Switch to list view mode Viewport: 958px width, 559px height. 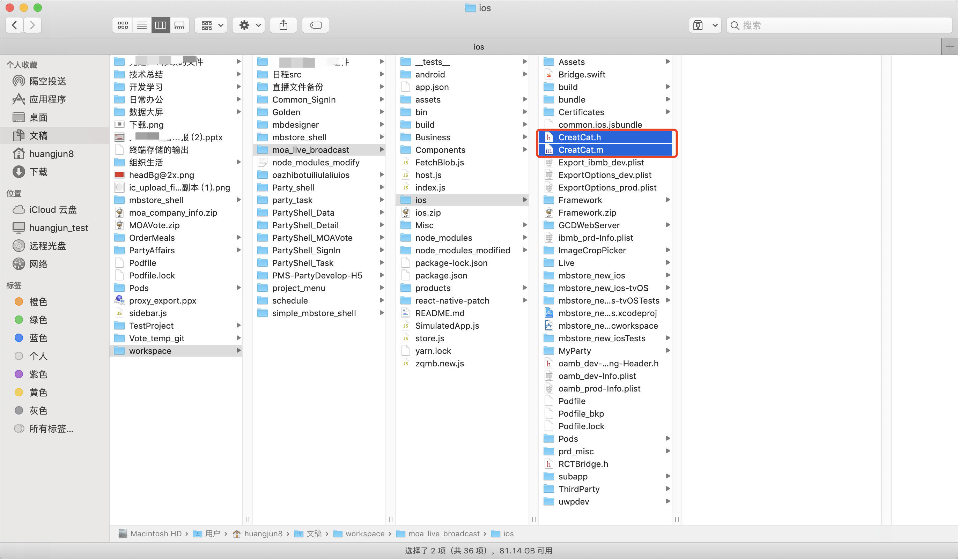(x=141, y=25)
